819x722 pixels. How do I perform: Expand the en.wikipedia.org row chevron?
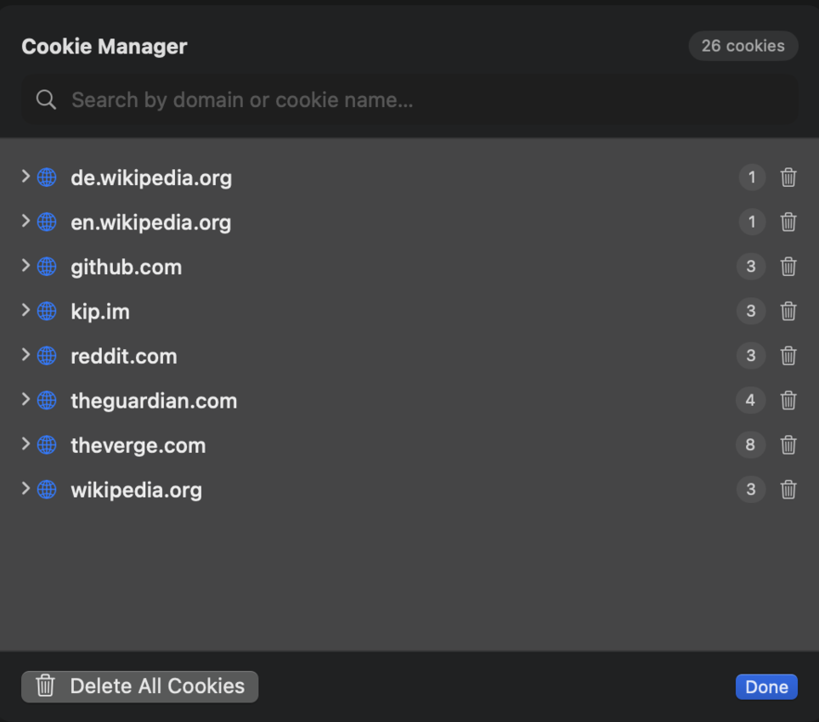coord(25,221)
